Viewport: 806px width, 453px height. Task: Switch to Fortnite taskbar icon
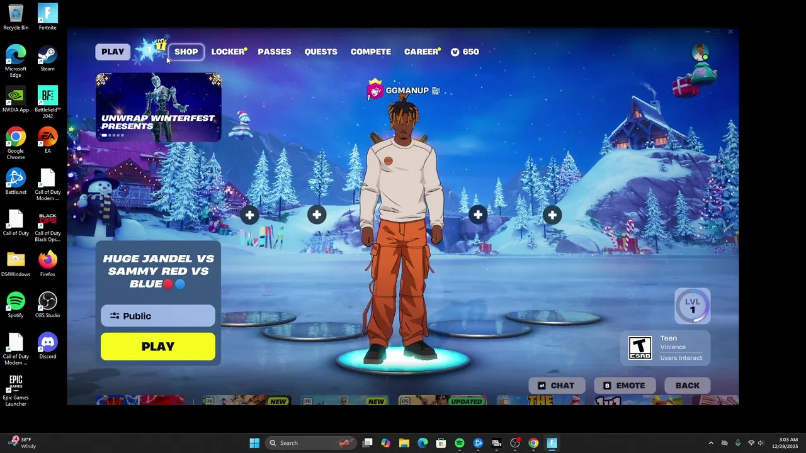pyautogui.click(x=552, y=443)
